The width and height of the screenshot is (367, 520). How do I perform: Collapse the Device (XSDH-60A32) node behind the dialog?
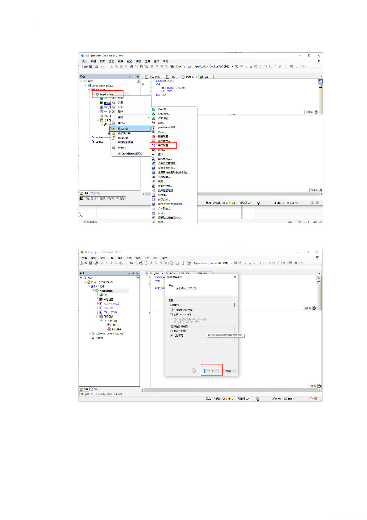[85, 282]
